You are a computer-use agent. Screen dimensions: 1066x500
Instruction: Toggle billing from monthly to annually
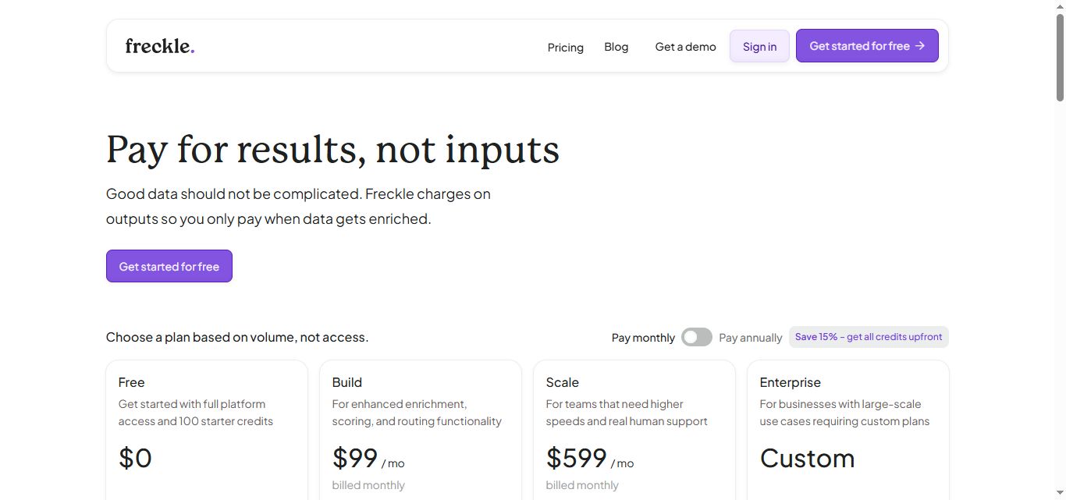[696, 336]
